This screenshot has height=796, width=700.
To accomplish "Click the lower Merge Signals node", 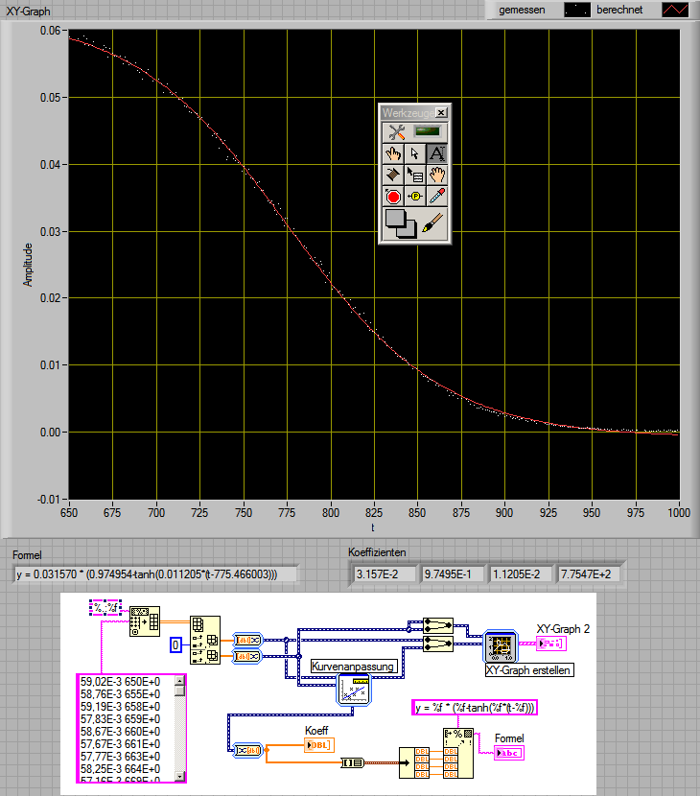I will tap(437, 644).
